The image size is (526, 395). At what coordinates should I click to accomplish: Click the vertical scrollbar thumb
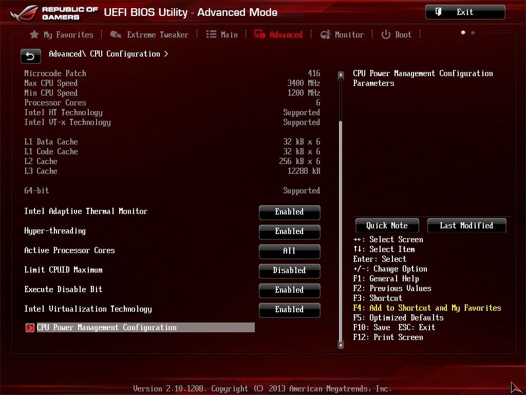[x=341, y=231]
